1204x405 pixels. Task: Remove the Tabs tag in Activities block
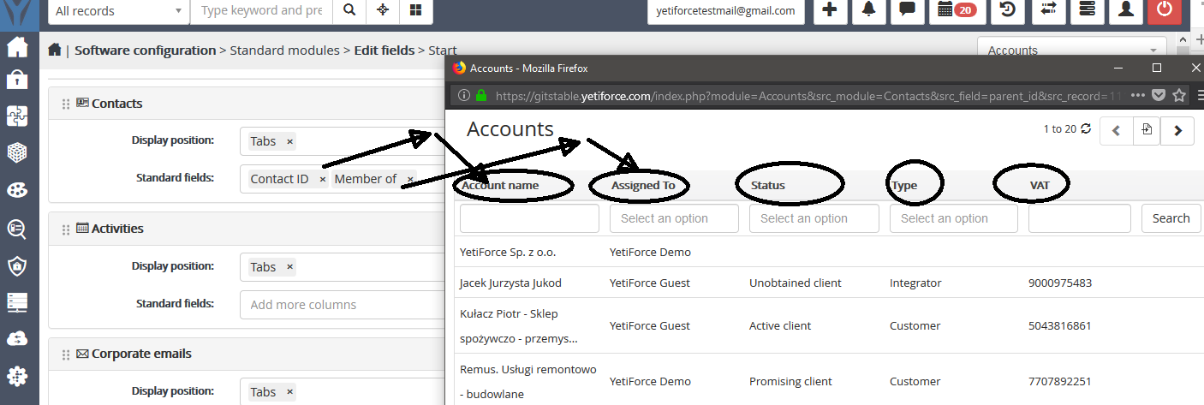pos(289,267)
